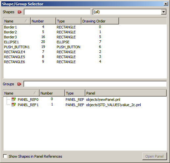Enable Show Shapes in Panel References
The height and width of the screenshot is (163, 170).
[5, 156]
